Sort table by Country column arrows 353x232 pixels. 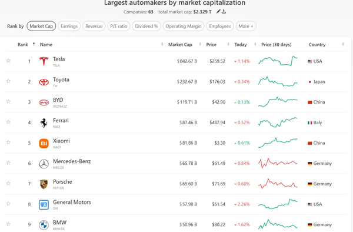[x=343, y=44]
